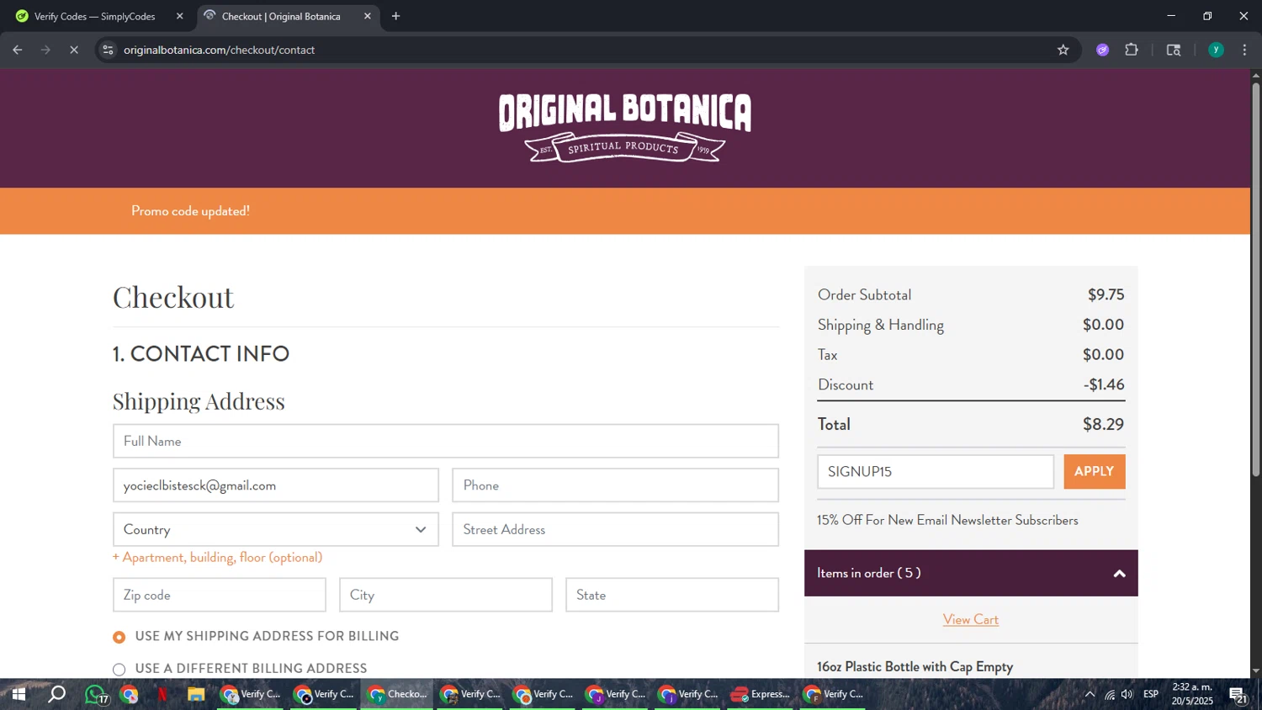Click the Promo code updated! message
The height and width of the screenshot is (710, 1262).
[x=190, y=210]
